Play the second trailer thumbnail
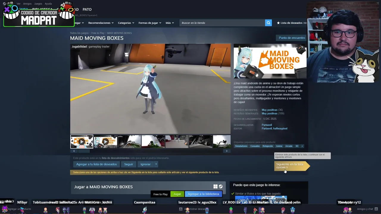 point(105,142)
